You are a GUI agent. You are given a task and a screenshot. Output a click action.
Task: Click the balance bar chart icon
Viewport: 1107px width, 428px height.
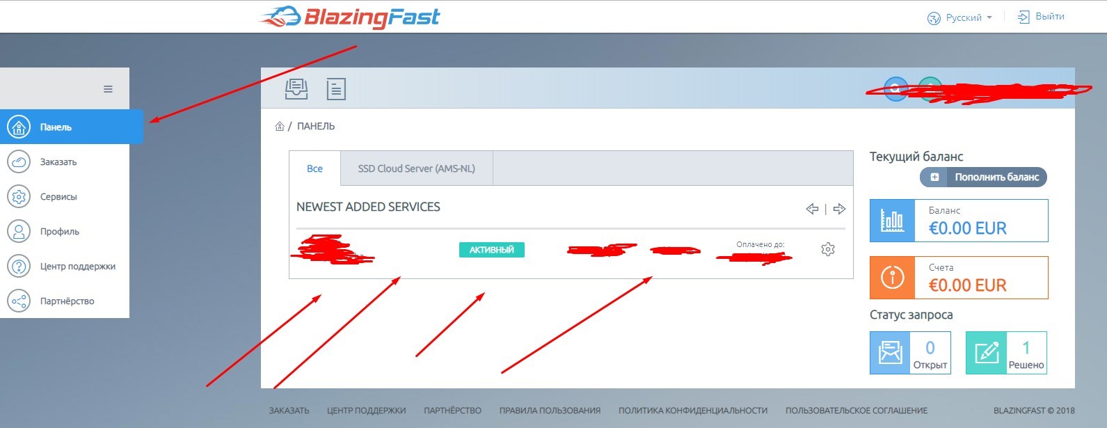(891, 221)
